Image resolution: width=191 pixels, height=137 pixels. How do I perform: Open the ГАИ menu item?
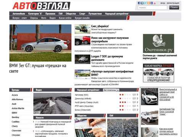pyautogui.click(x=60, y=14)
